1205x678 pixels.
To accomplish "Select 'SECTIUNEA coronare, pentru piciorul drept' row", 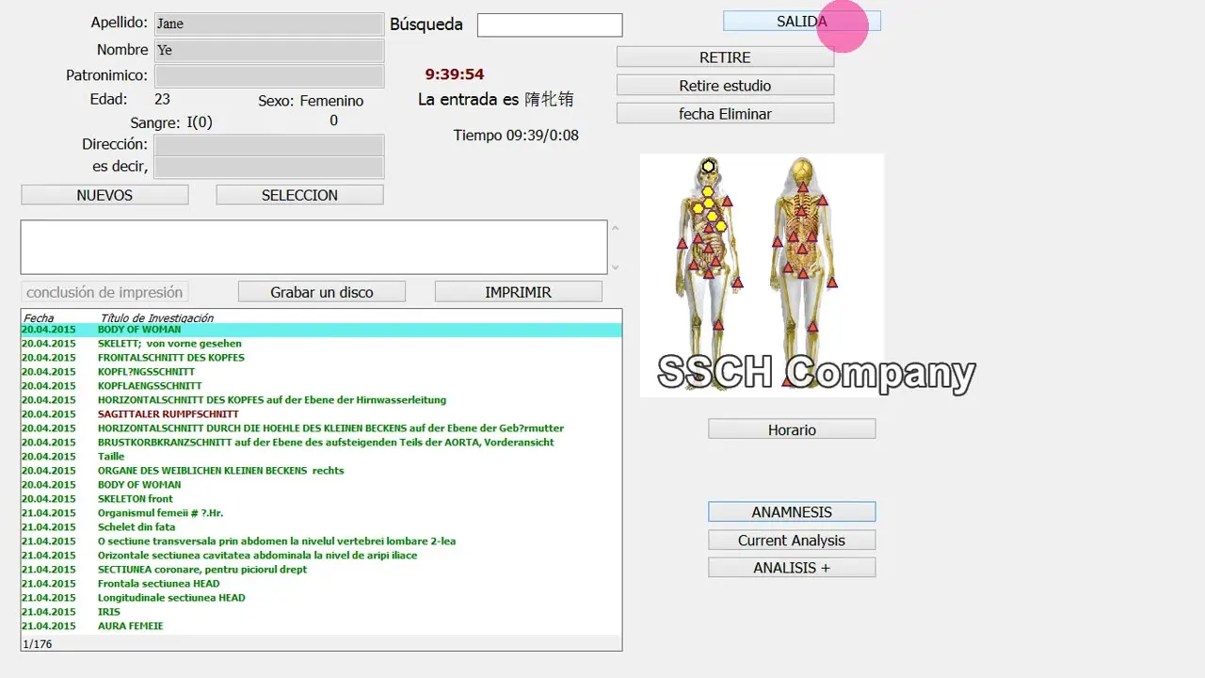I will click(x=321, y=570).
